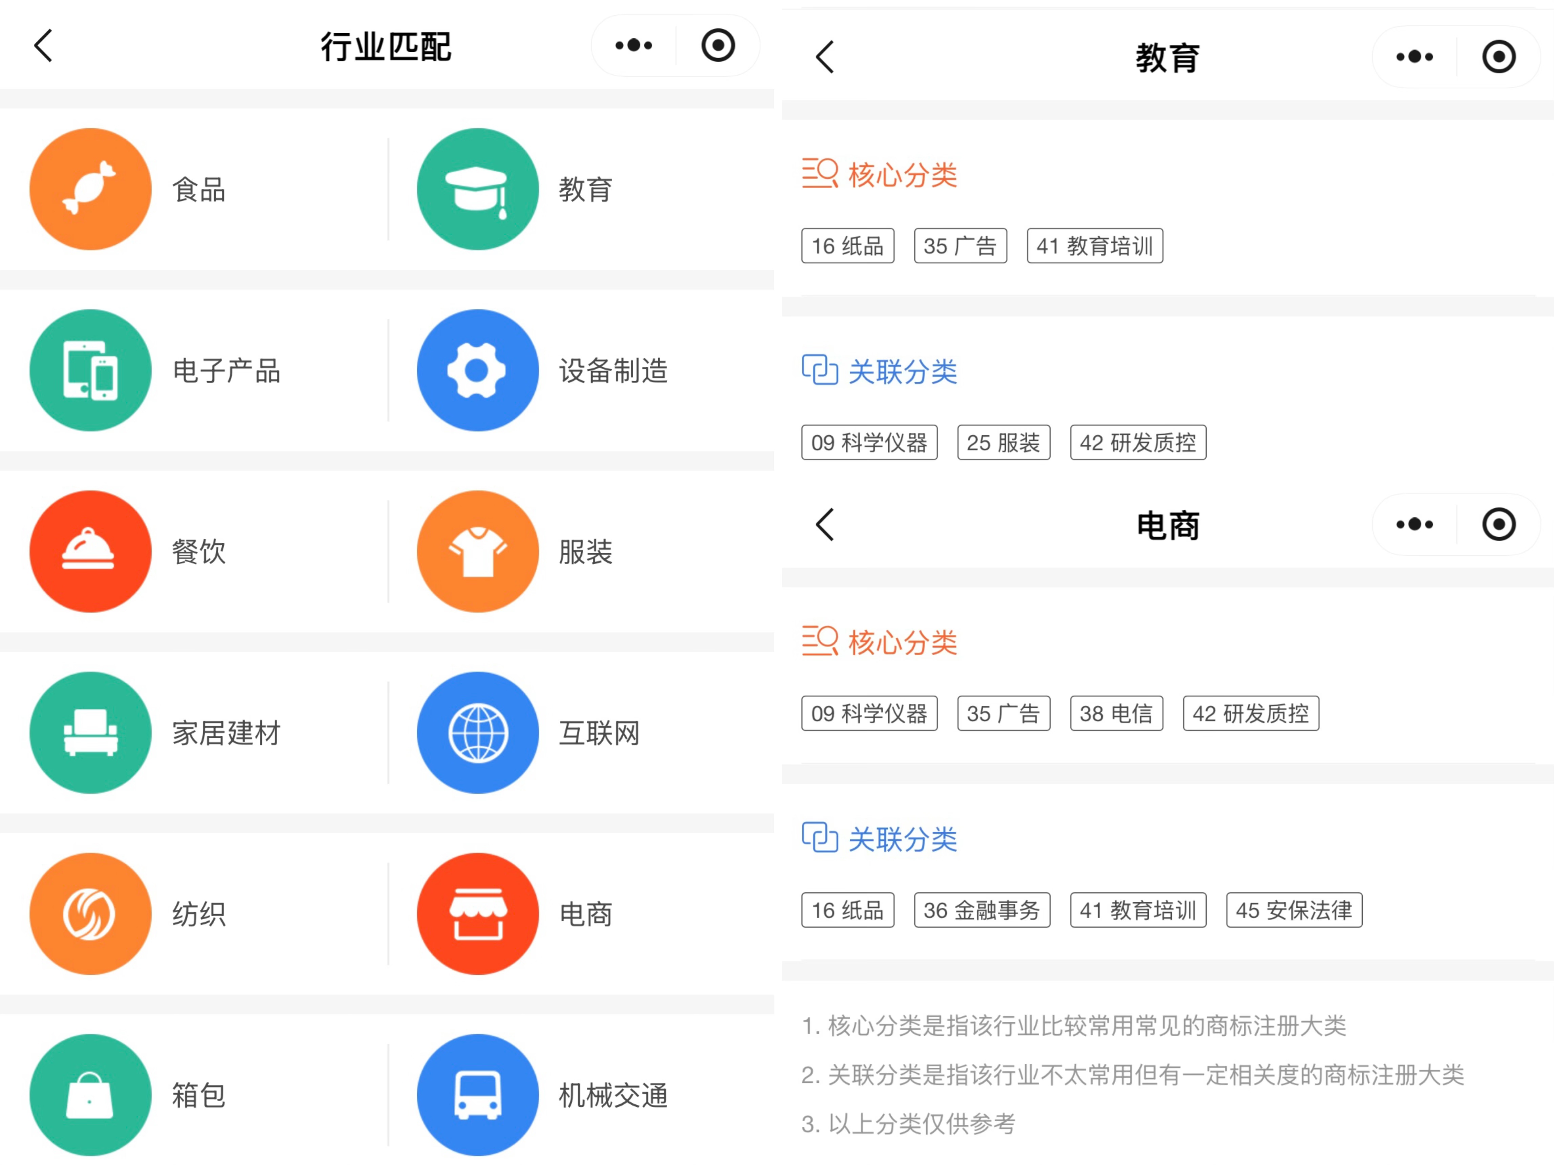The height and width of the screenshot is (1165, 1554).
Task: Choose the 互联网 globe icon
Action: coord(478,732)
